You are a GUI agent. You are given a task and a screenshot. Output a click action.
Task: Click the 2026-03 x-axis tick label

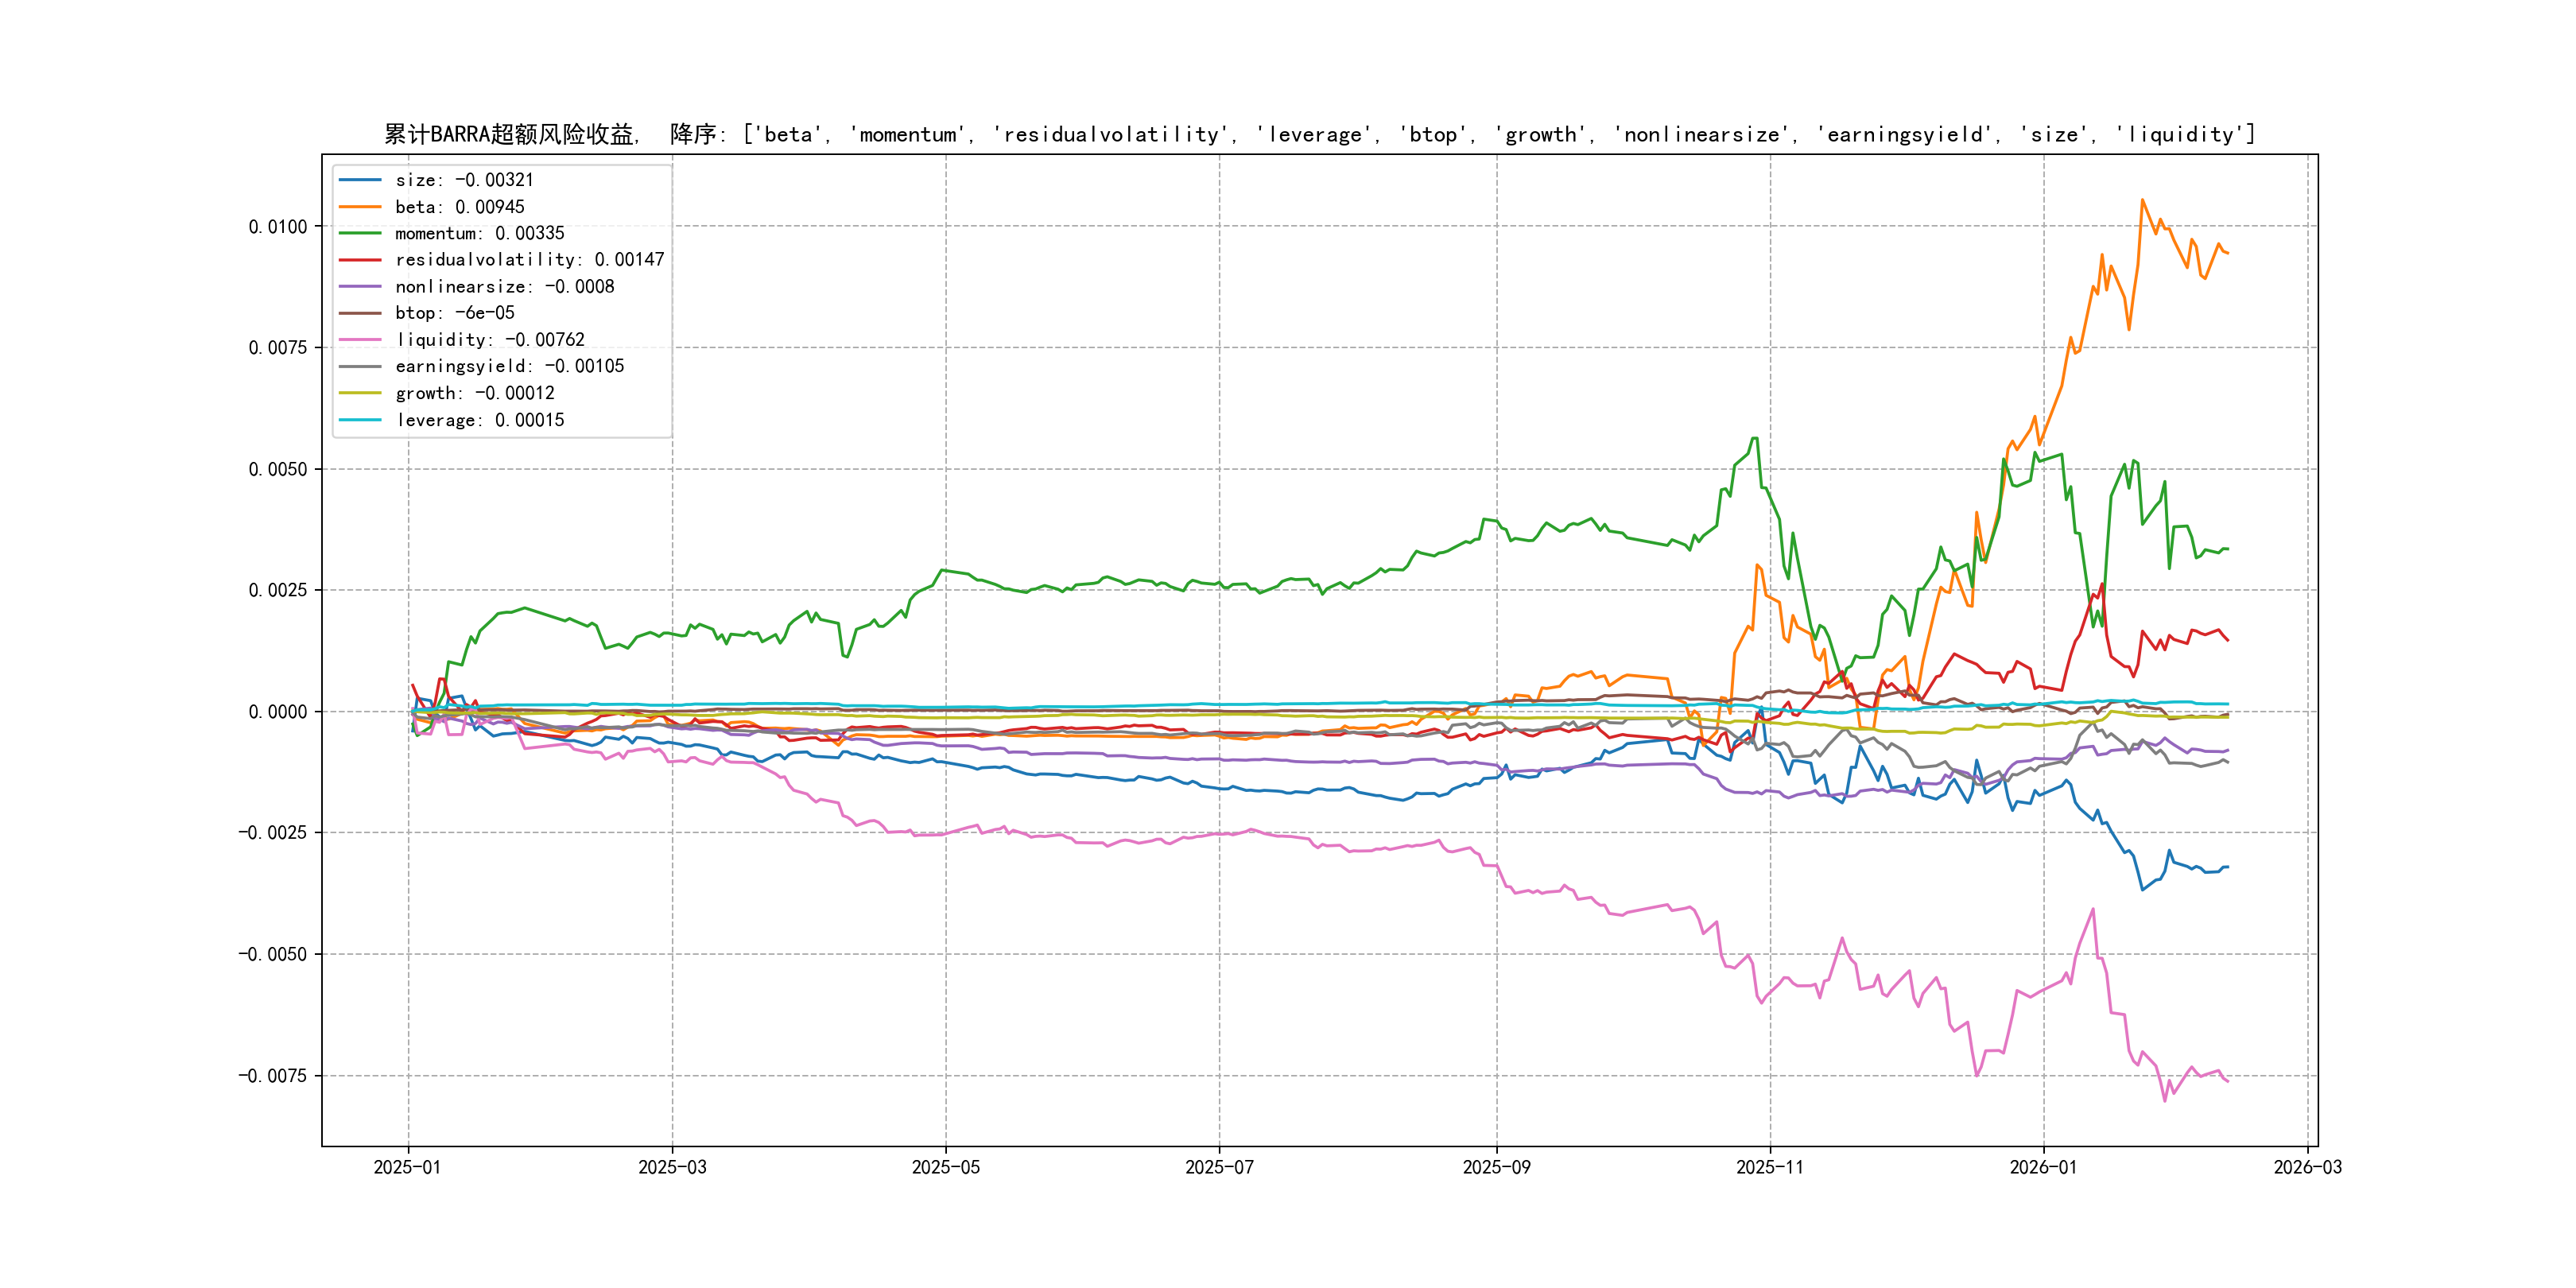2307,1168
